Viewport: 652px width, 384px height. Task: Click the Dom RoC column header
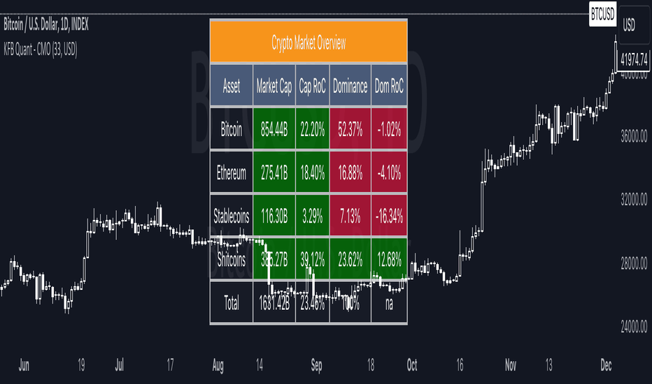coord(389,86)
